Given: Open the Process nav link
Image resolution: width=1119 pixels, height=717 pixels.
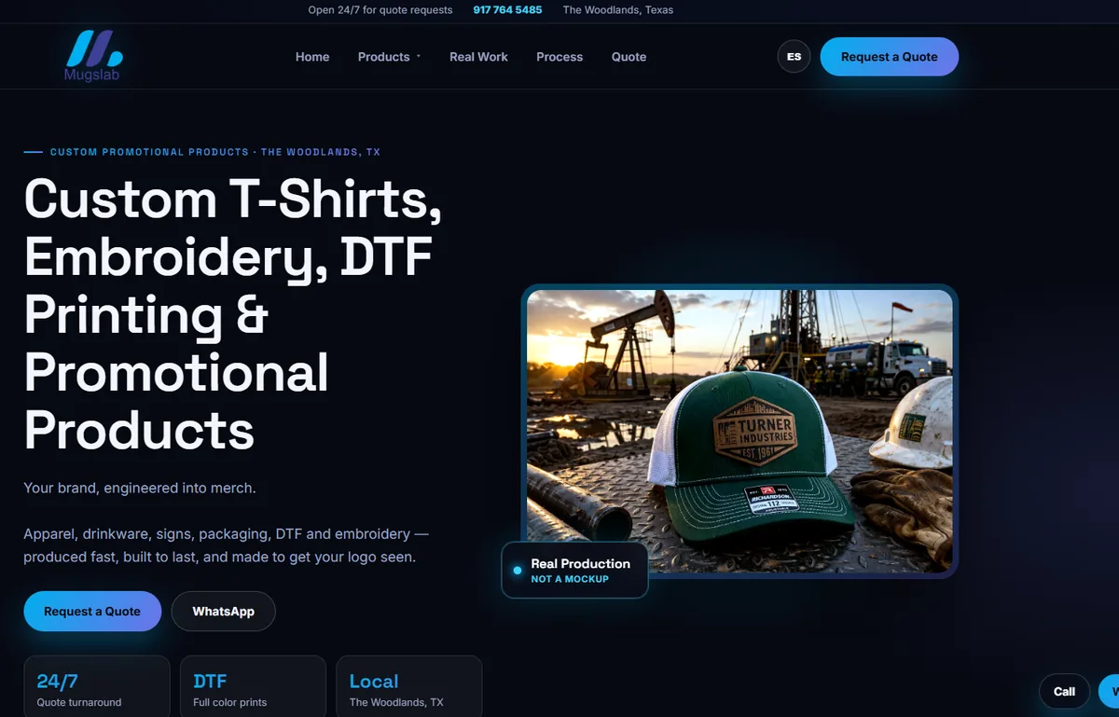Looking at the screenshot, I should [559, 57].
